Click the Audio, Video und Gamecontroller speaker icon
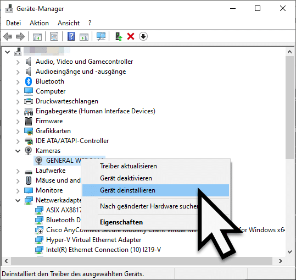 [x=29, y=62]
